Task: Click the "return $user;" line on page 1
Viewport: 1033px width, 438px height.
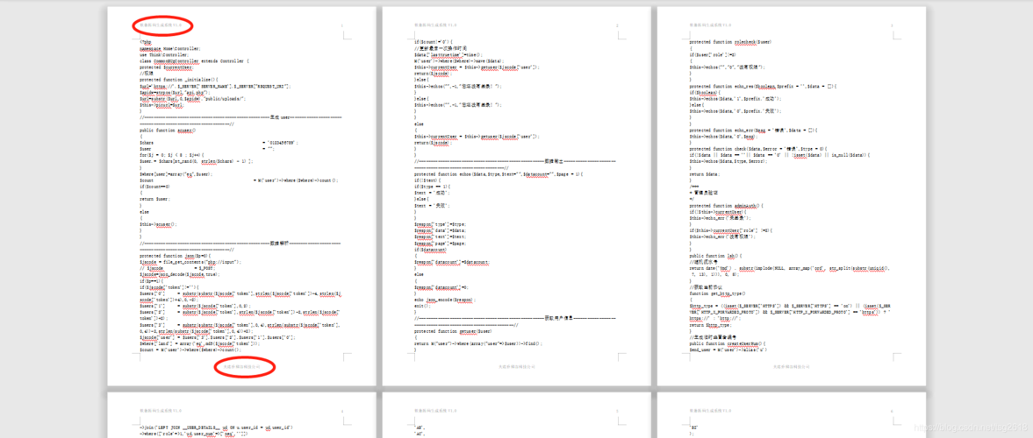Action: click(x=154, y=199)
